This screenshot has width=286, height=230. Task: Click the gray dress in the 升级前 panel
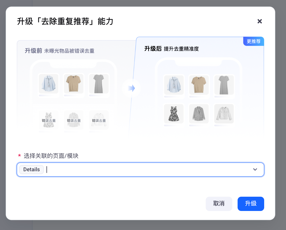[99, 84]
